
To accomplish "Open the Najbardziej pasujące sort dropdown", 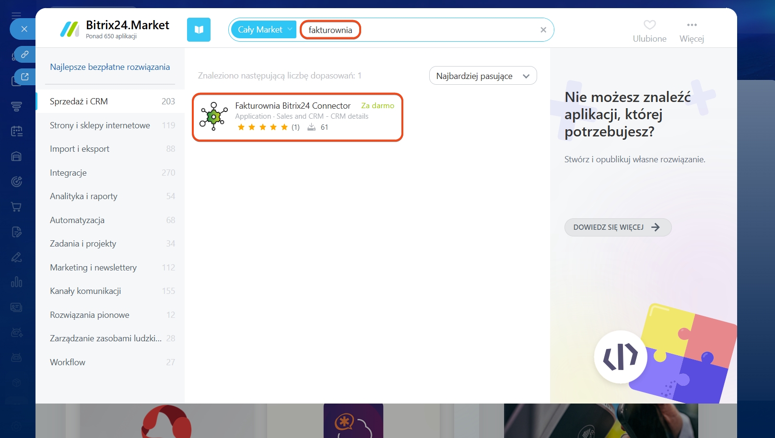I will [482, 76].
